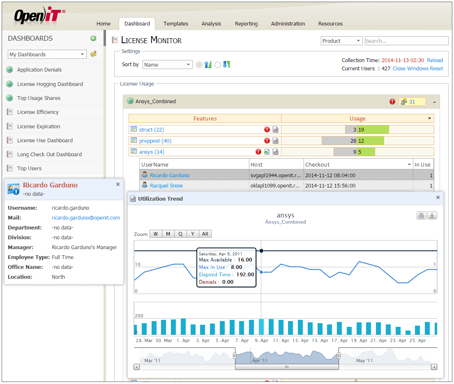454x384 pixels.
Task: Click the ascending sort icon
Action: (x=208, y=65)
